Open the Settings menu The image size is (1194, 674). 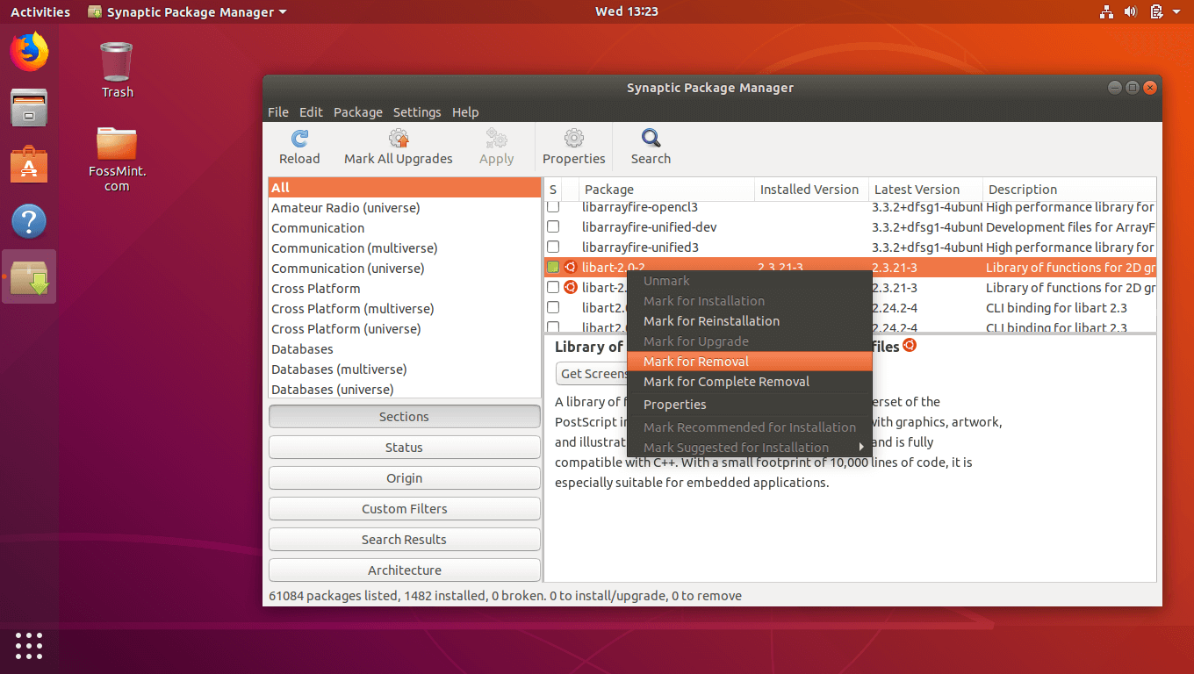417,112
